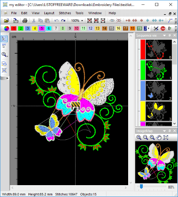Toggle the eye visibility icon
This screenshot has width=178, height=197.
pos(112,21)
